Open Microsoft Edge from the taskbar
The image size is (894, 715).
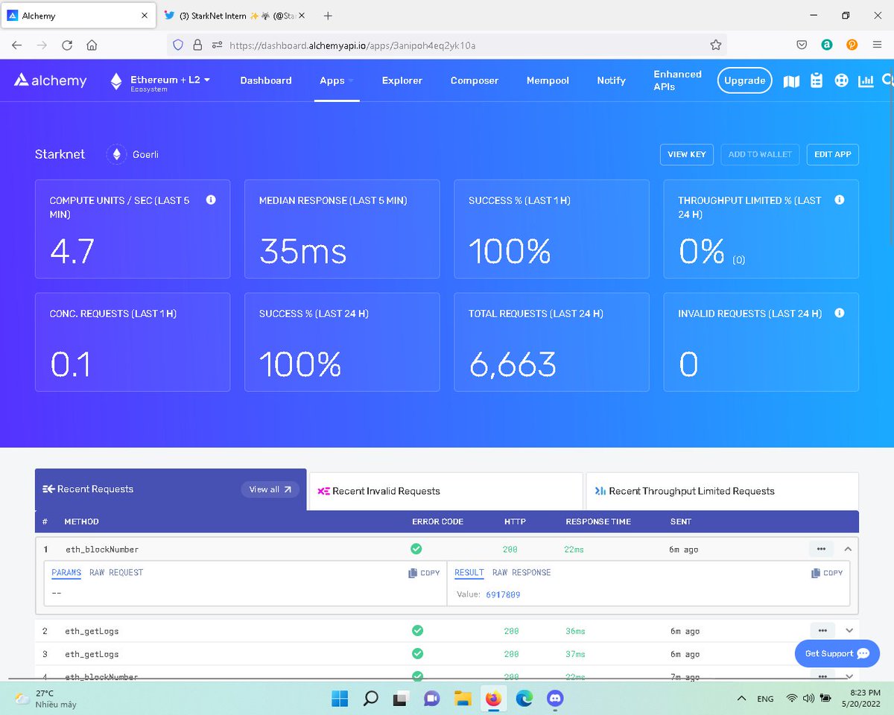[524, 699]
